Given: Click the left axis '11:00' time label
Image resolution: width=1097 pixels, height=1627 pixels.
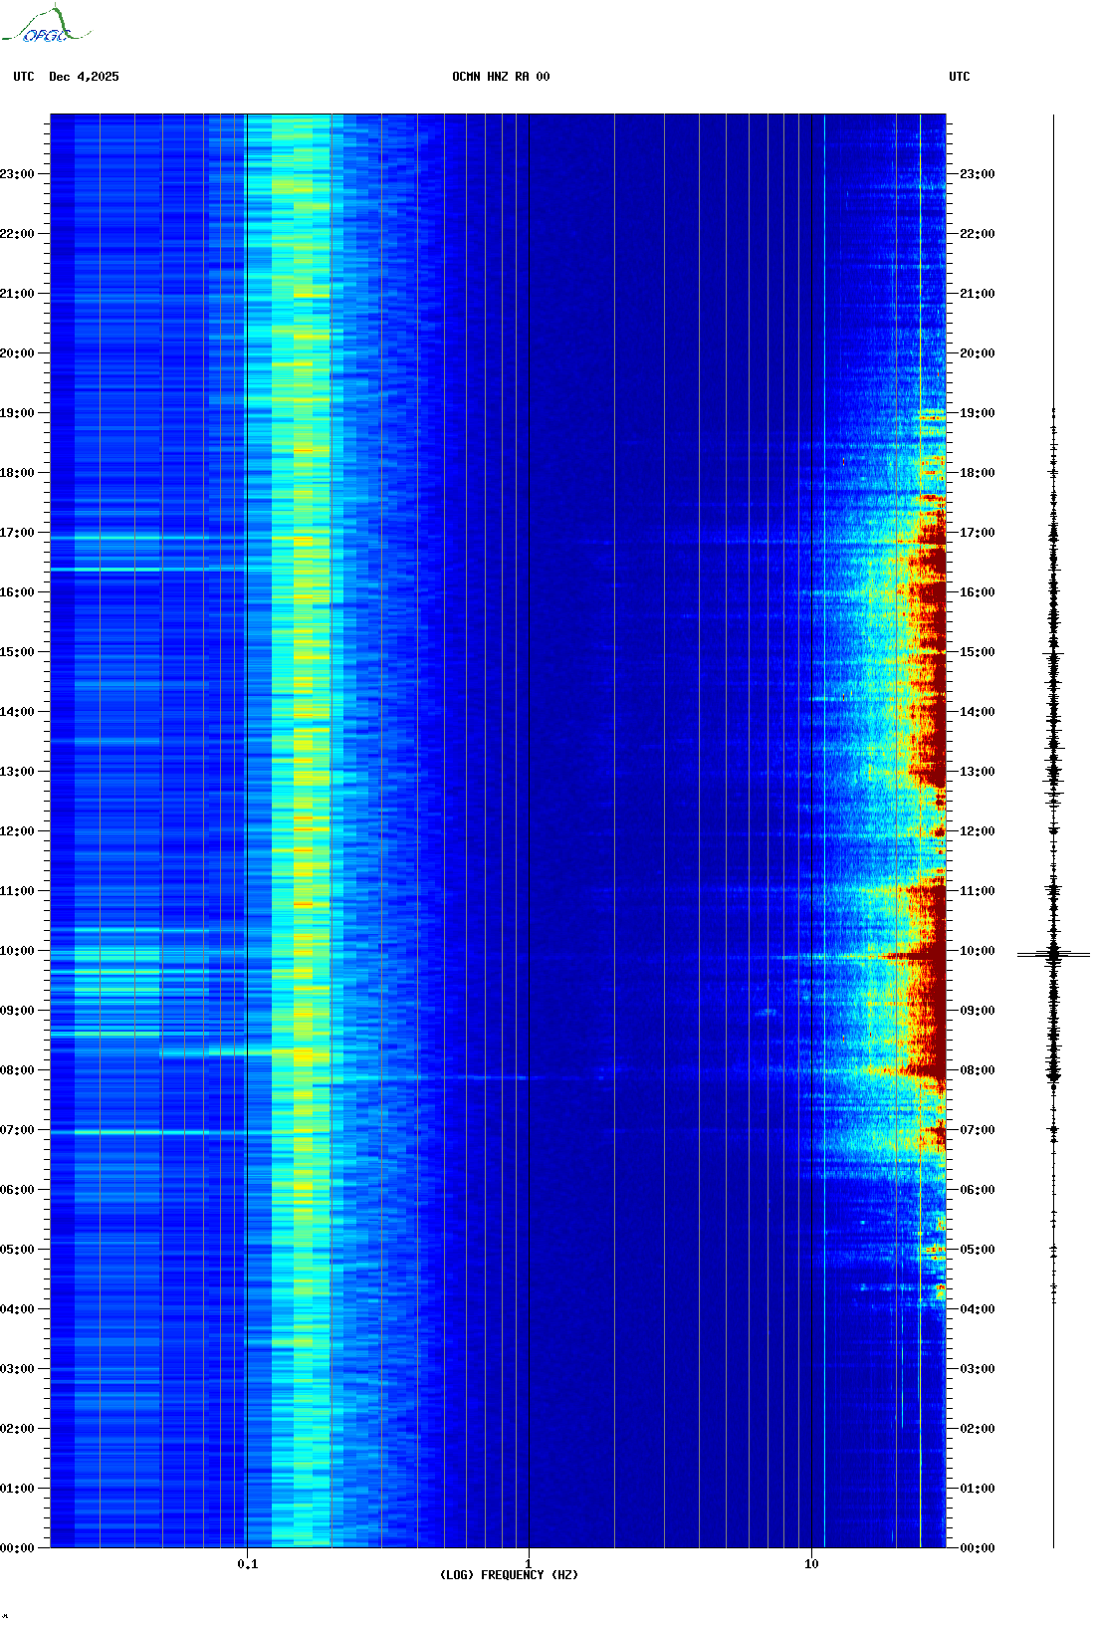Looking at the screenshot, I should pos(17,891).
